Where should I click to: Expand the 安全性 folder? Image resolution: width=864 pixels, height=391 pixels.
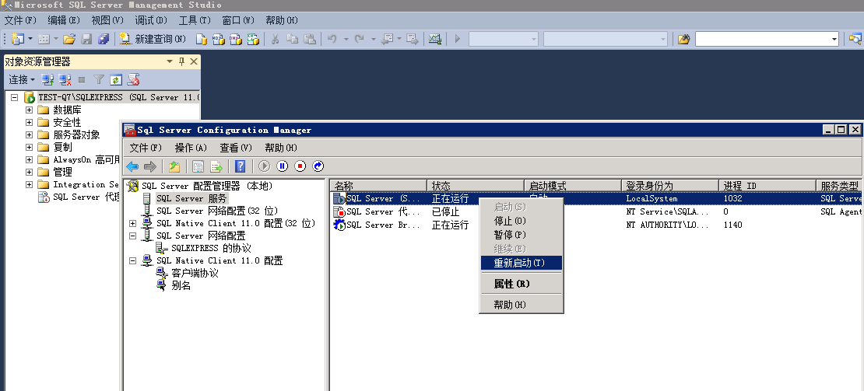click(30, 122)
